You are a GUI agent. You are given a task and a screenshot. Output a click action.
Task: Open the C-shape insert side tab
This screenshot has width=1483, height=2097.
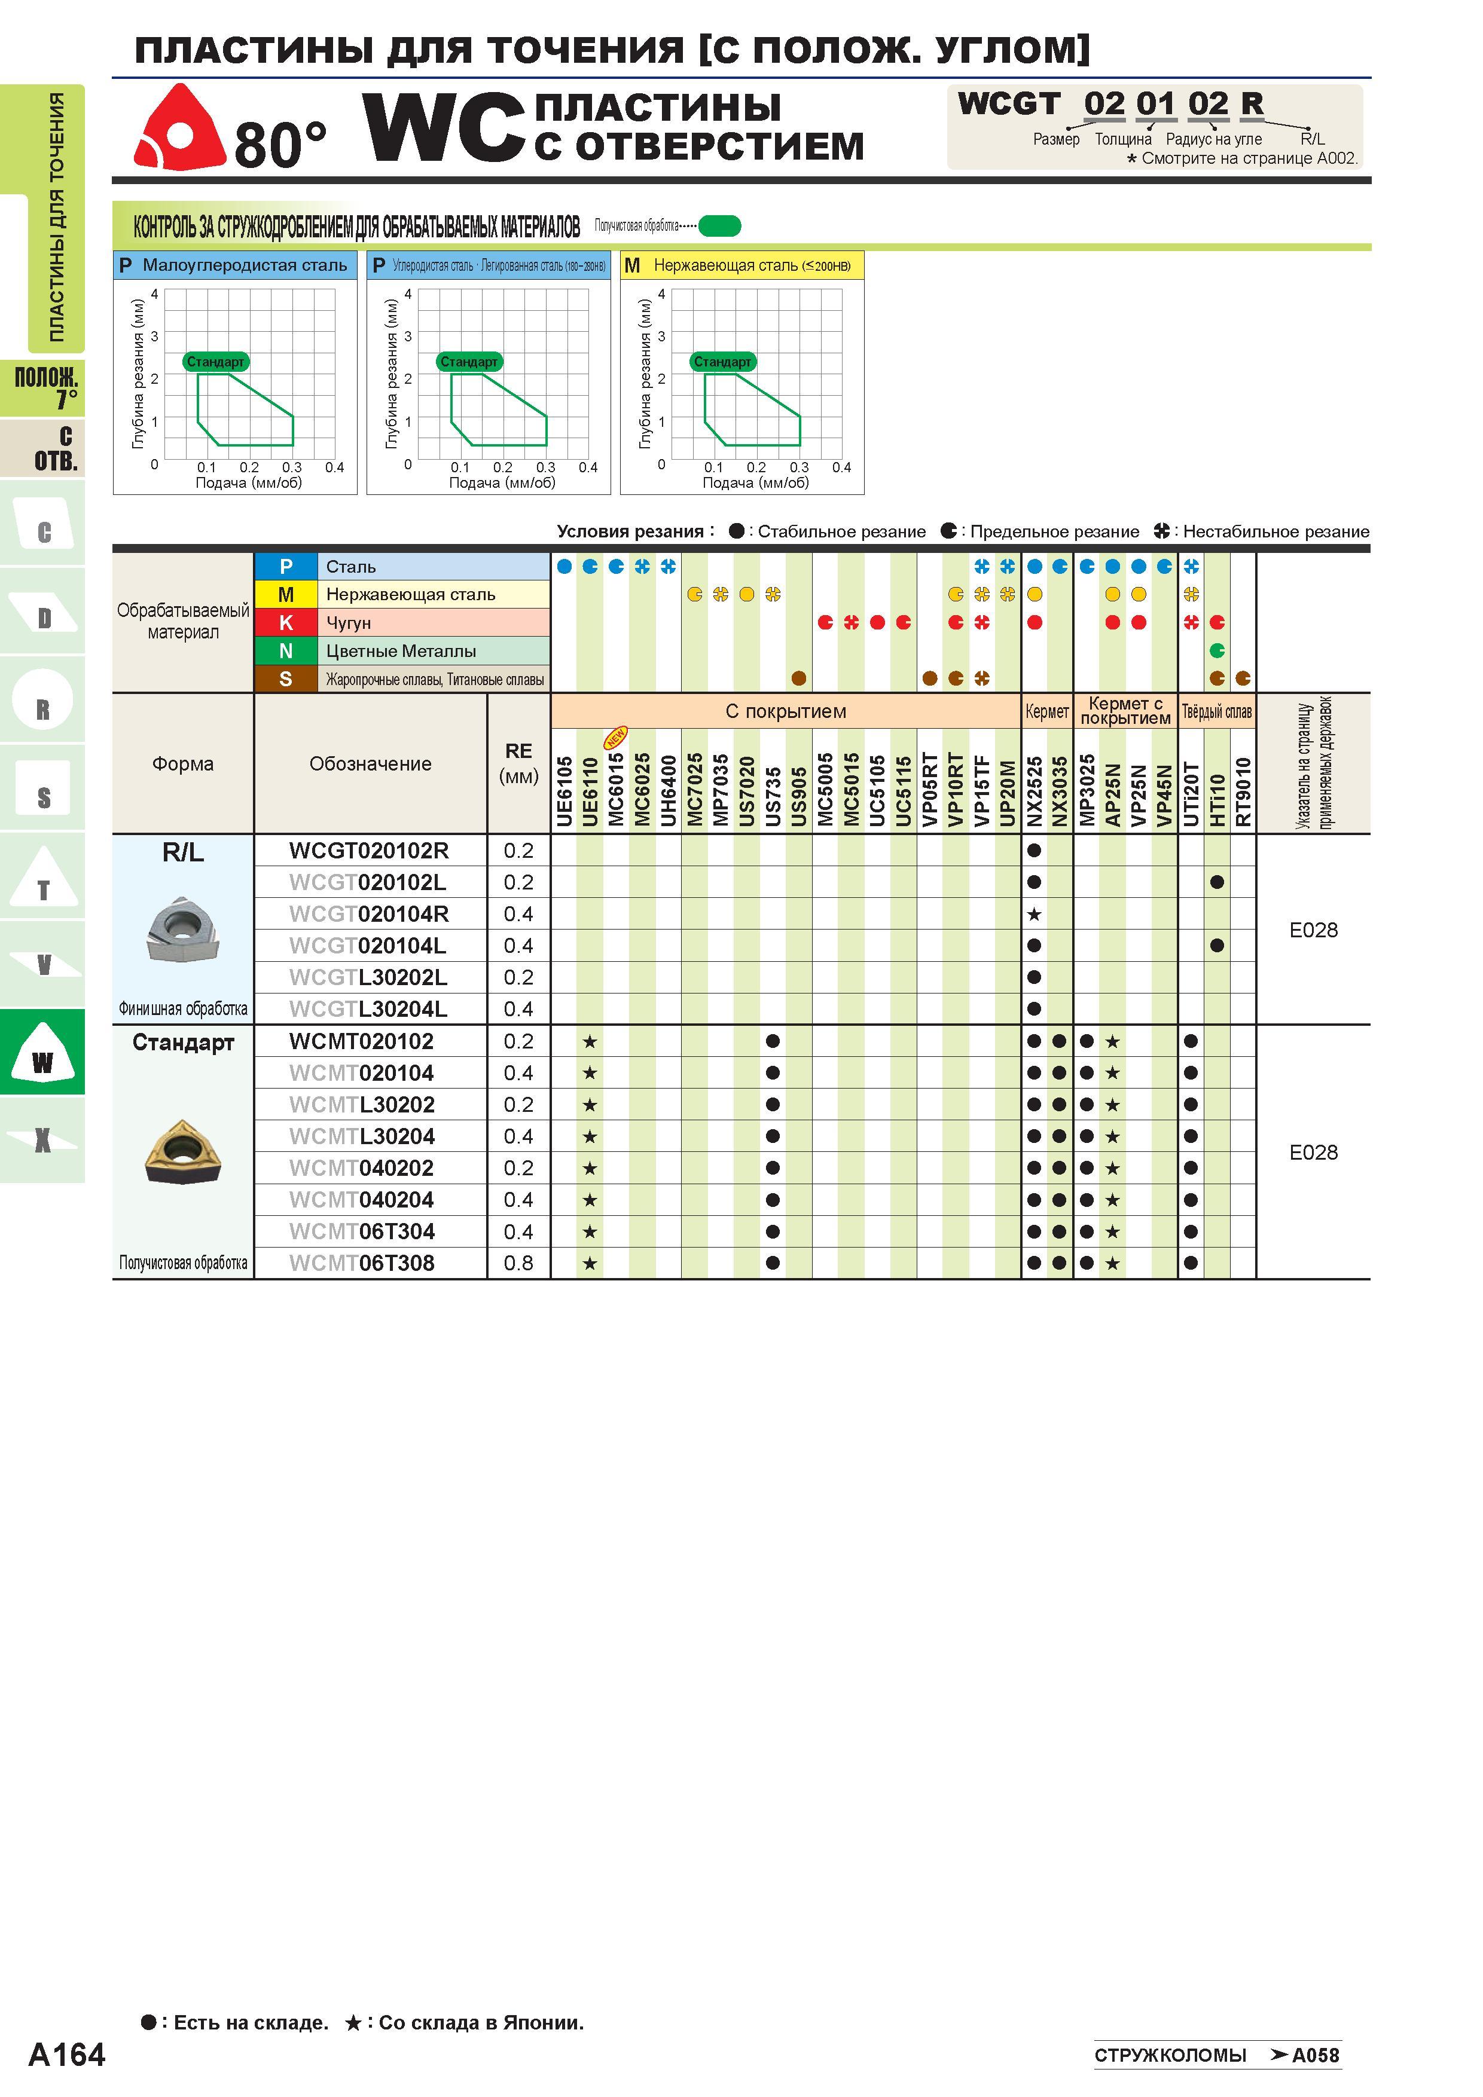click(42, 523)
